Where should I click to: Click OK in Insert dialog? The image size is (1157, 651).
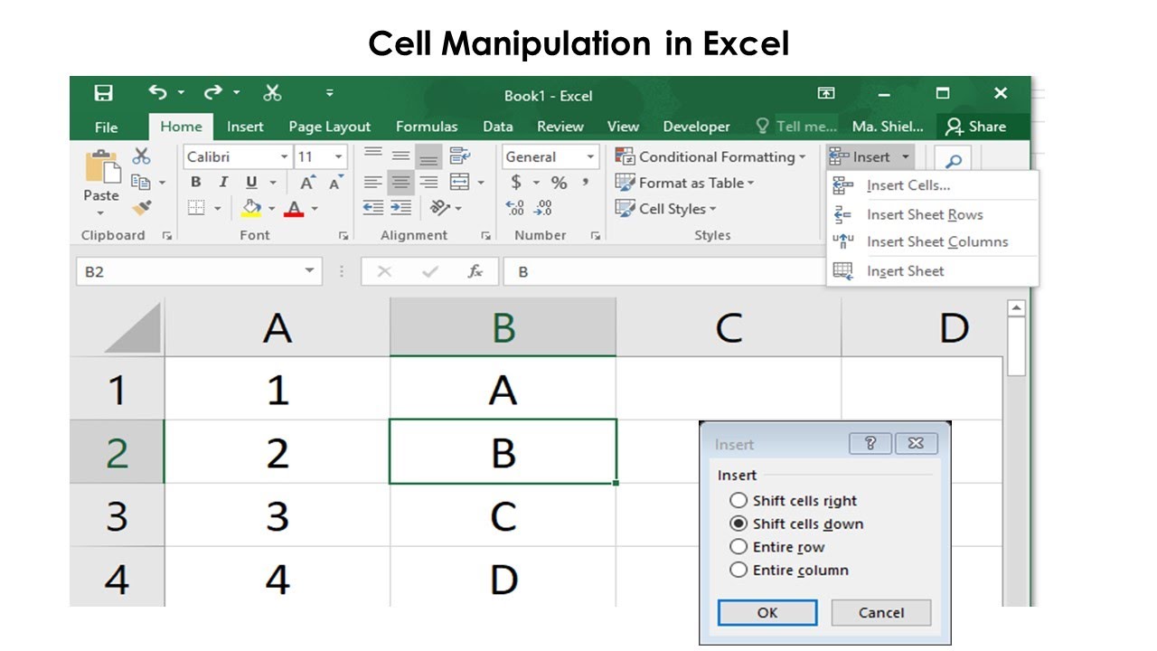767,612
